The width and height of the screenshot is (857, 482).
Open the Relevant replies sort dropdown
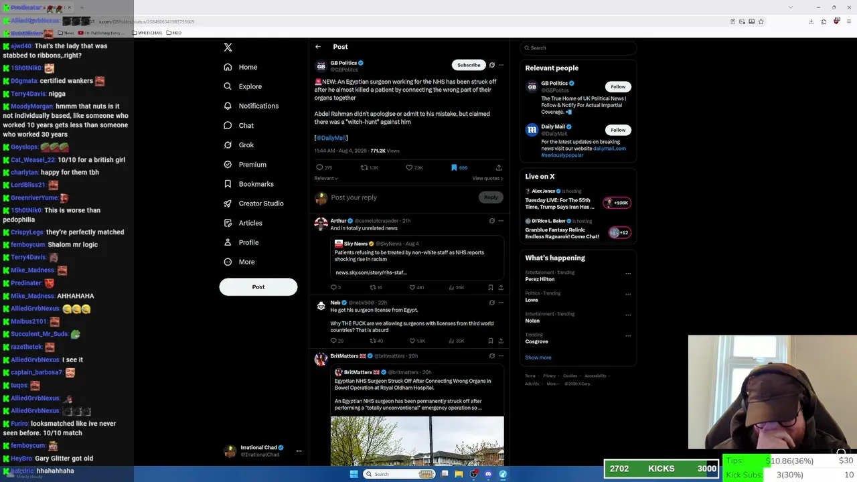(x=326, y=178)
